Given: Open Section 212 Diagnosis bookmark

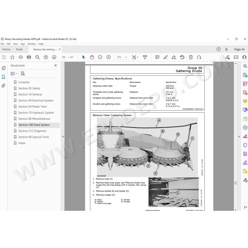Looking at the screenshot, I should pyautogui.click(x=32, y=131).
